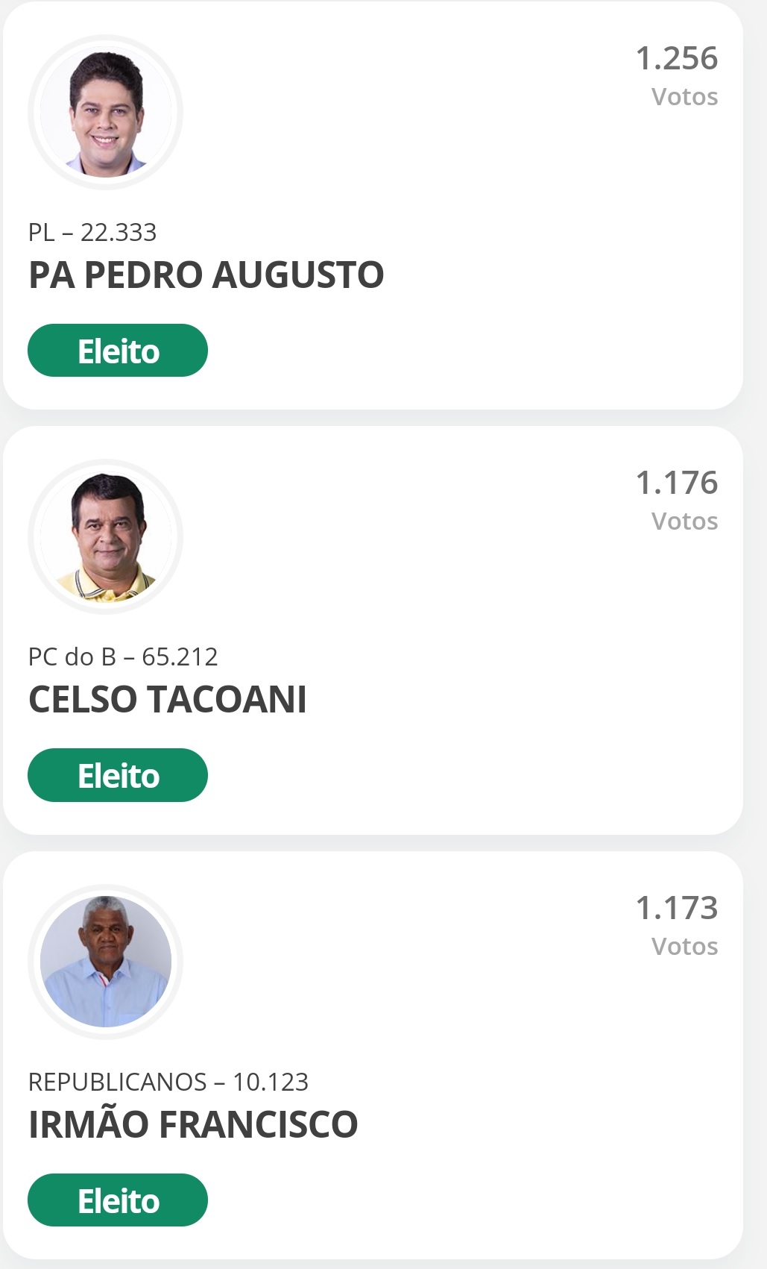Click the Votos label below 1.173
The image size is (767, 1269).
pos(684,947)
